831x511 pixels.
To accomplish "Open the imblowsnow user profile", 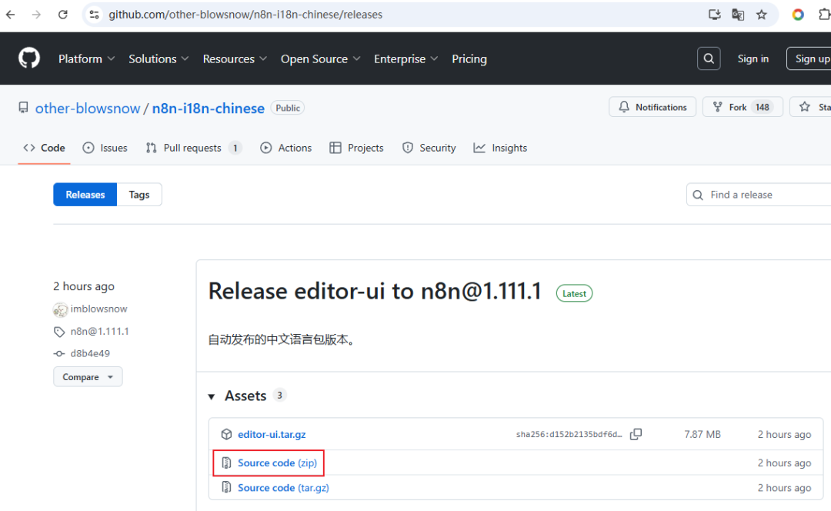I will (x=98, y=309).
